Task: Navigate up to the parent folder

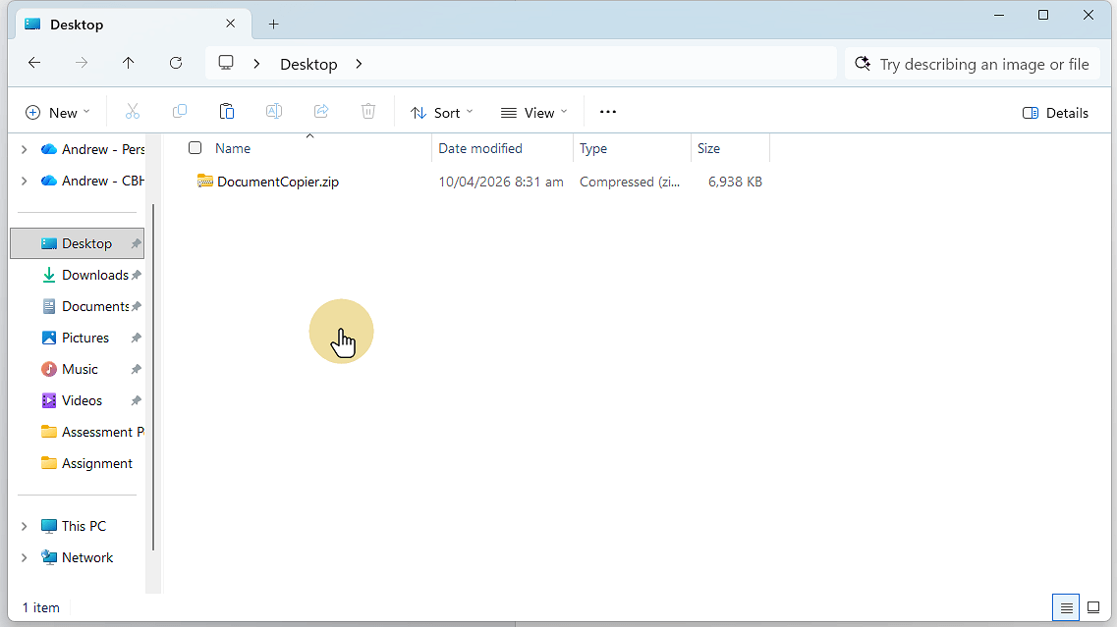Action: point(129,63)
